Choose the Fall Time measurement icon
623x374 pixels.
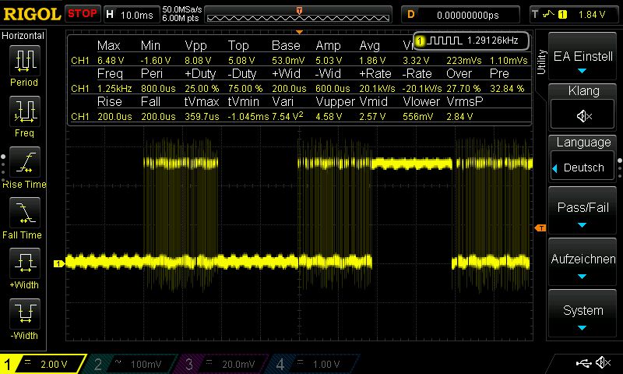[24, 217]
